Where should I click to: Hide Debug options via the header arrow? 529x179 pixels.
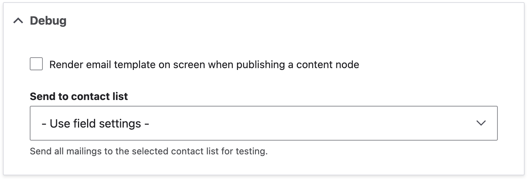point(18,21)
